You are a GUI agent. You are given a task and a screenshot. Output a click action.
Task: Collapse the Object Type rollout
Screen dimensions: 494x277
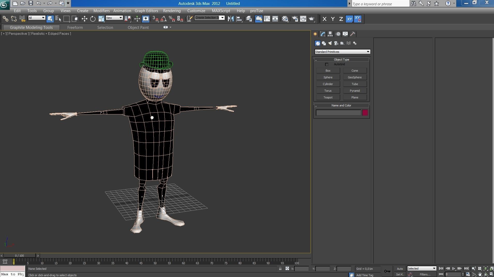click(341, 60)
